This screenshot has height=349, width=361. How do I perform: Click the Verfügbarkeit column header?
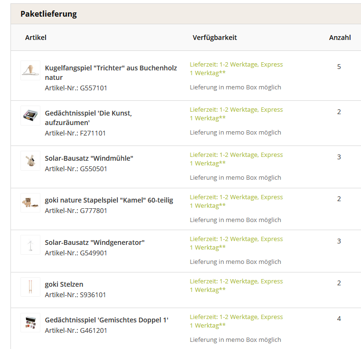point(215,38)
